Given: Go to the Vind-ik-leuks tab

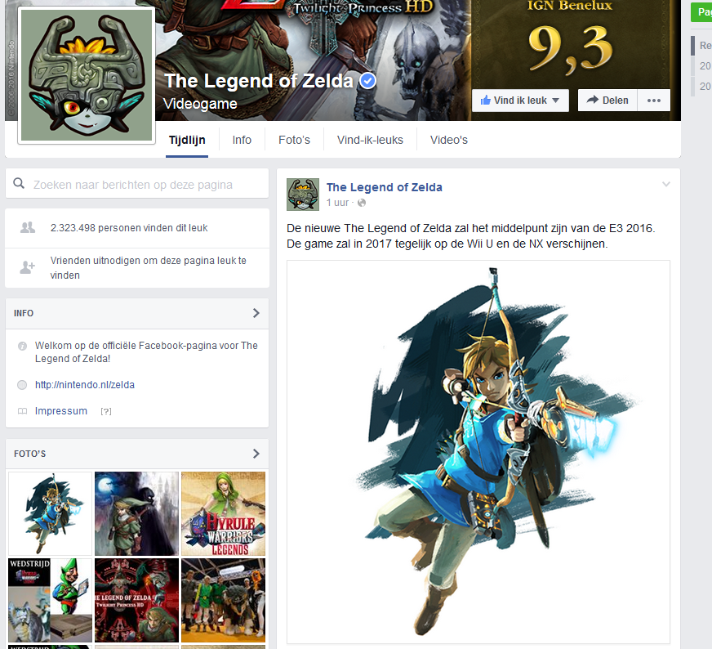Looking at the screenshot, I should (x=370, y=140).
